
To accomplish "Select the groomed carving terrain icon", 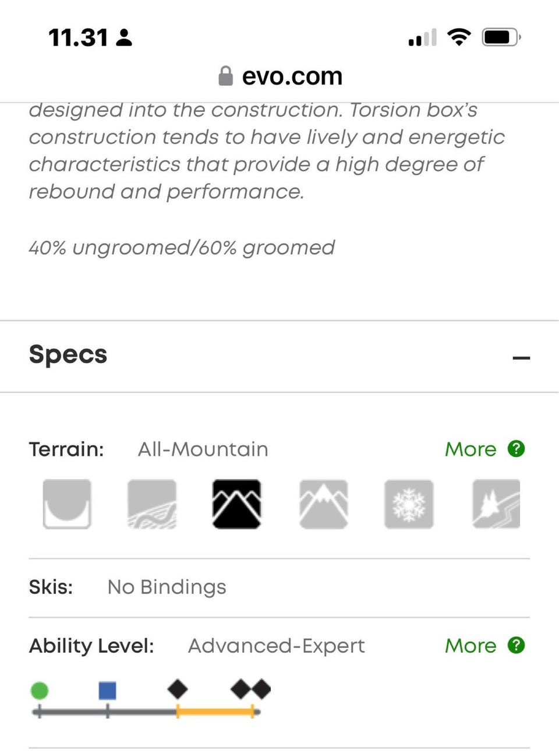I will tap(152, 504).
